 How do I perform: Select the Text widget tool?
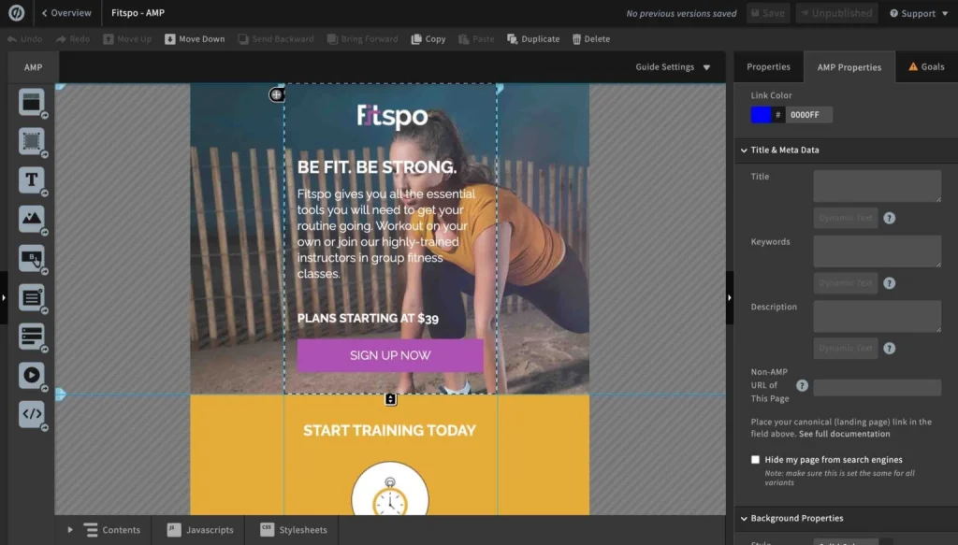(x=31, y=180)
